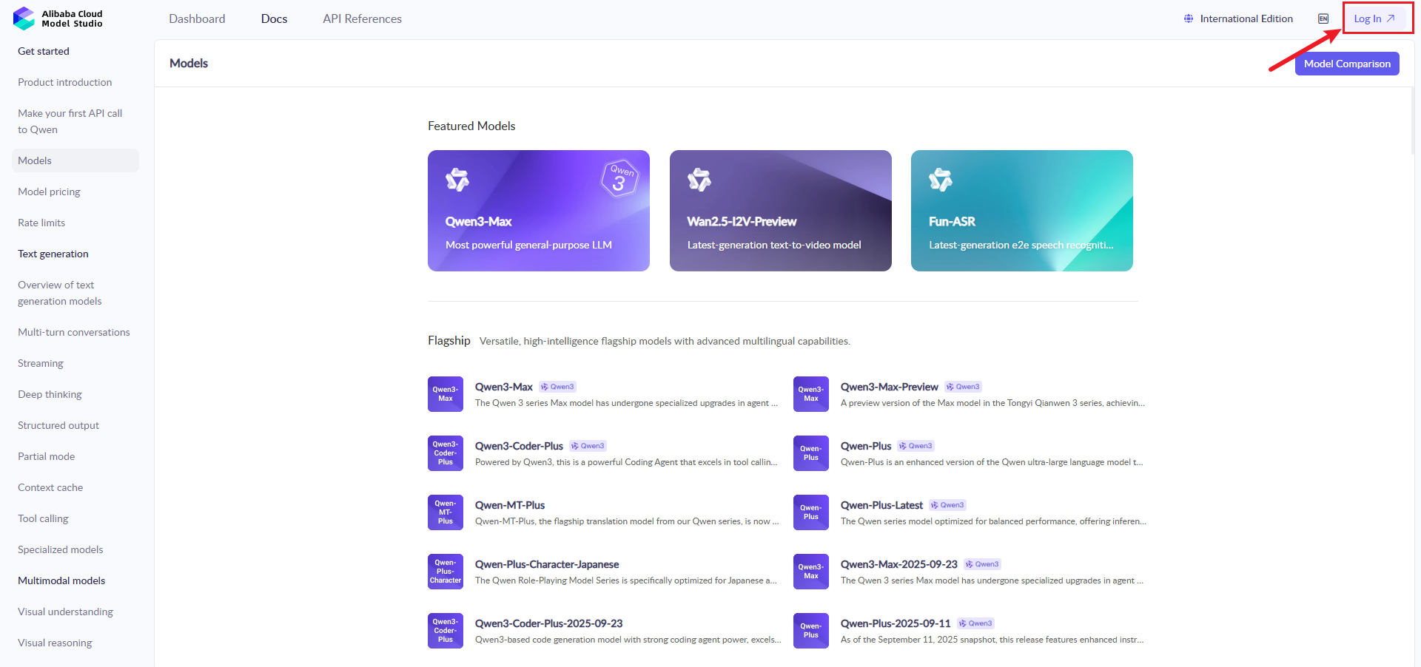The width and height of the screenshot is (1421, 667).
Task: Select Models in the sidebar
Action: [75, 160]
